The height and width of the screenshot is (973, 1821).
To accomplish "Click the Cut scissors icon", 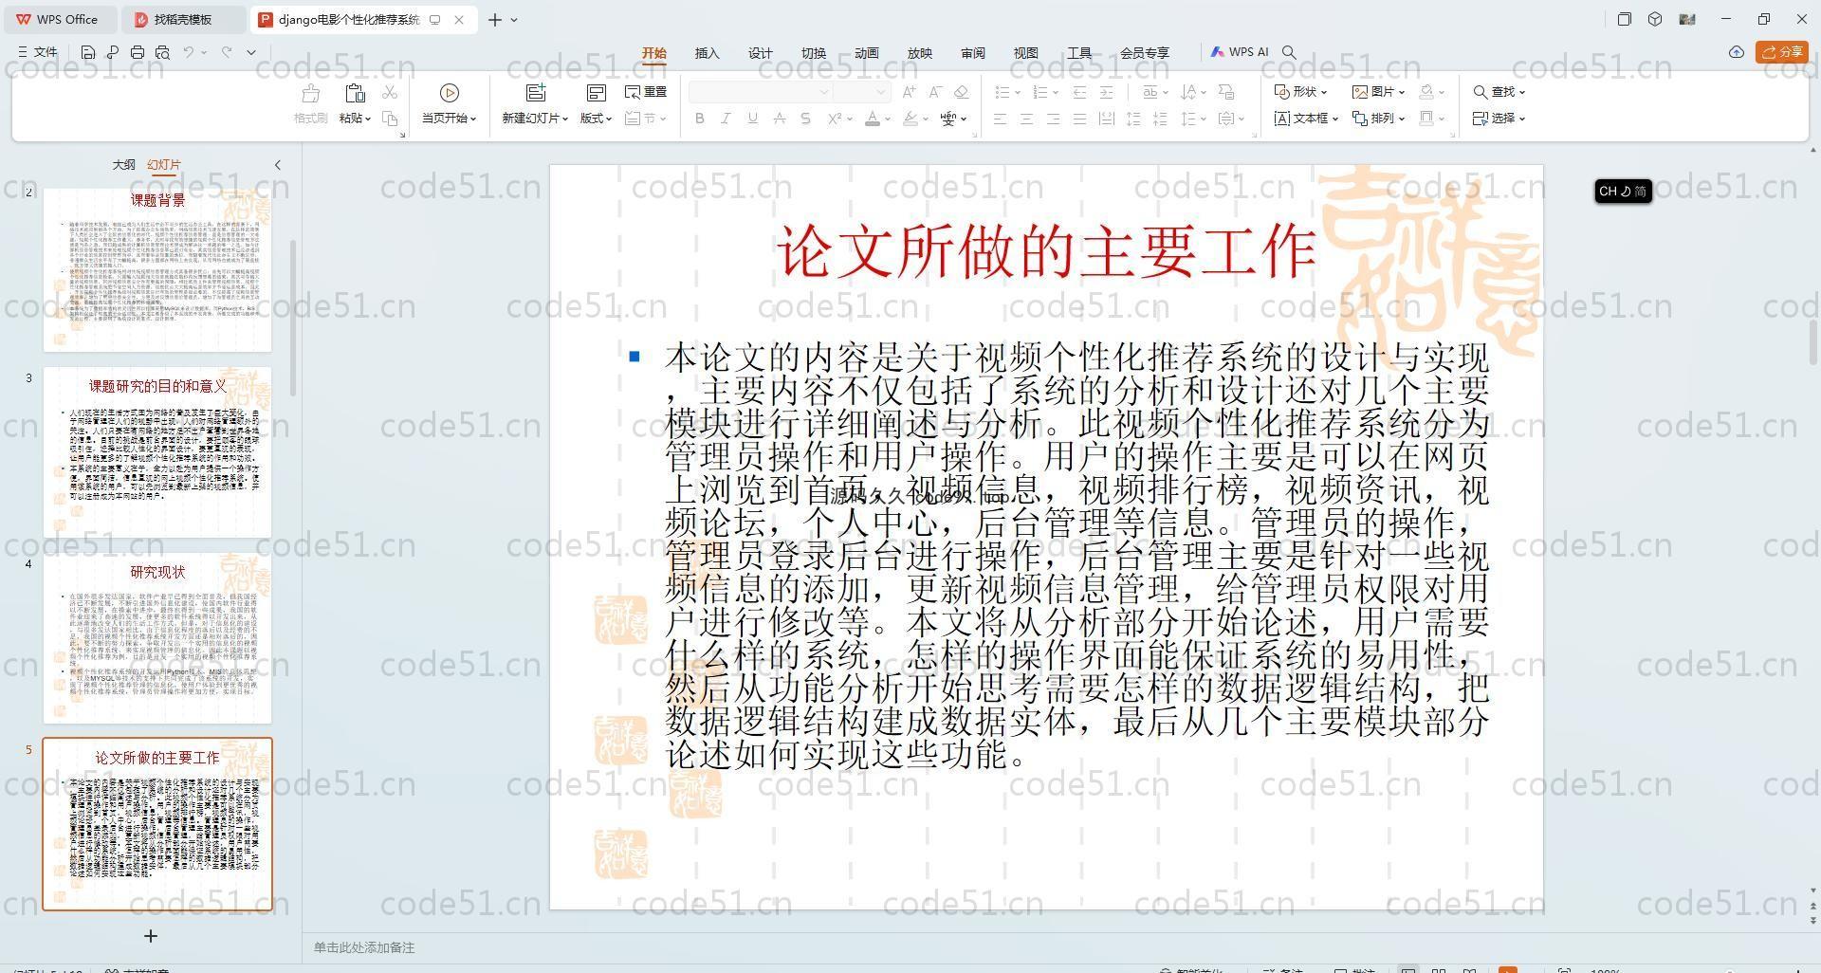I will coord(390,92).
